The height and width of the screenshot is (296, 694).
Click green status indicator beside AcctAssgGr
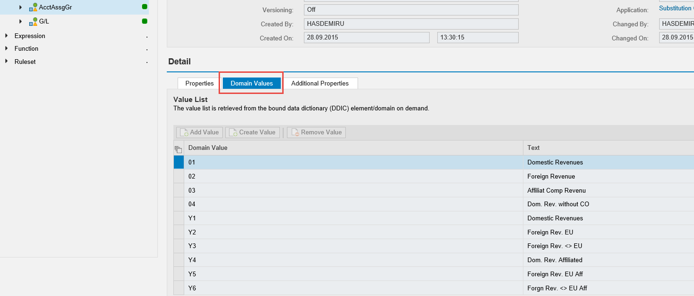pyautogui.click(x=145, y=7)
